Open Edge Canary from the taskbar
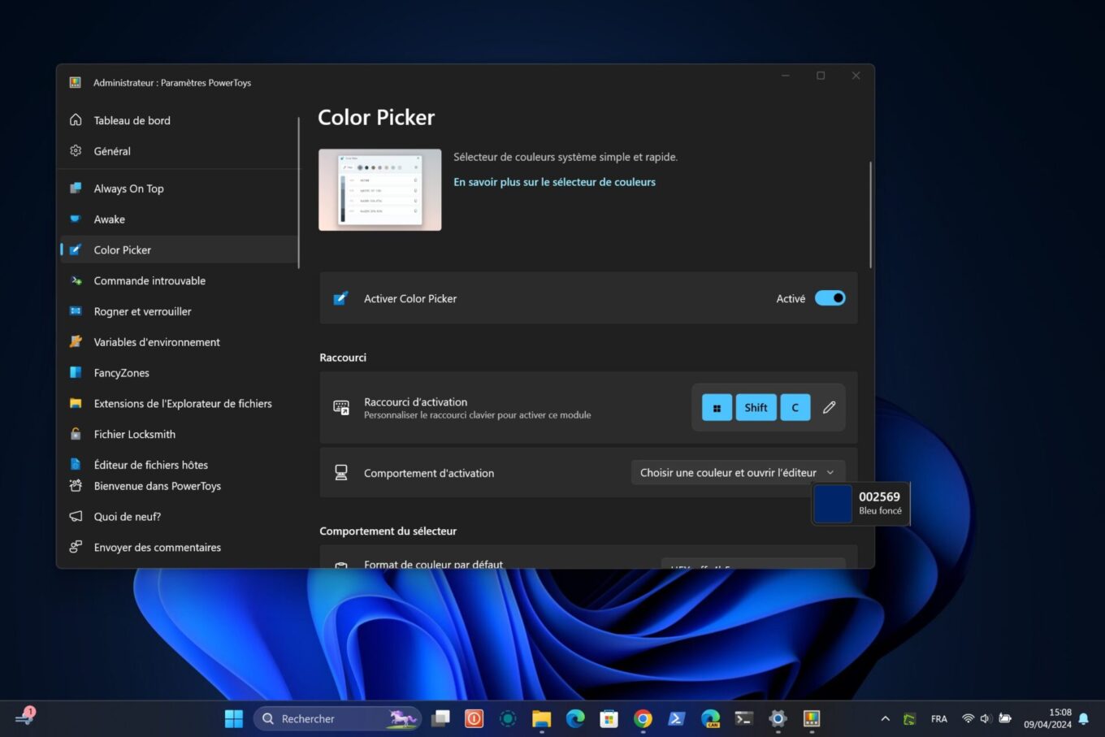 [x=710, y=718]
